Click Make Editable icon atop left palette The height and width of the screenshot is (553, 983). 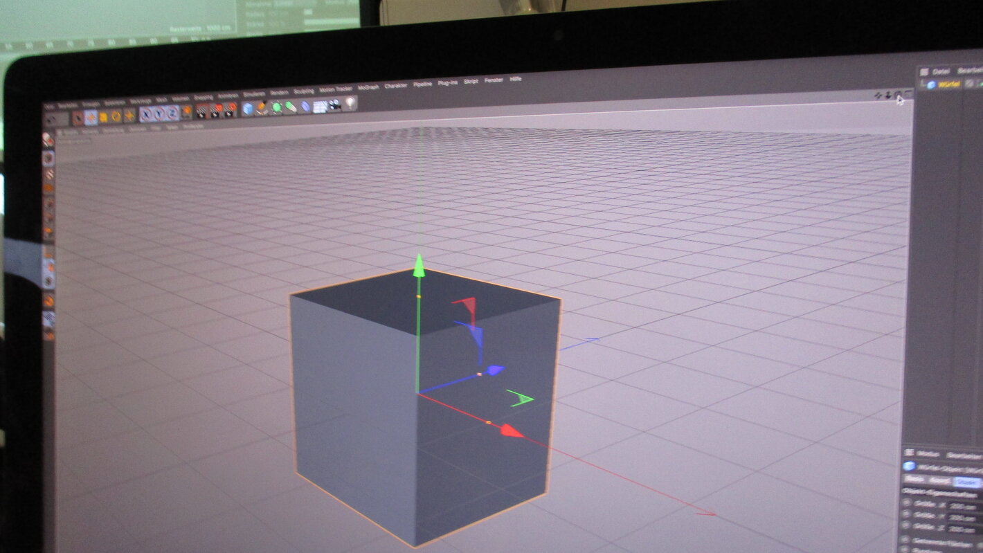pyautogui.click(x=48, y=139)
